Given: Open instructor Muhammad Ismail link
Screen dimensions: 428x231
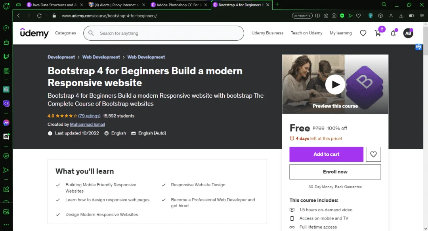Looking at the screenshot, I should pyautogui.click(x=87, y=124).
